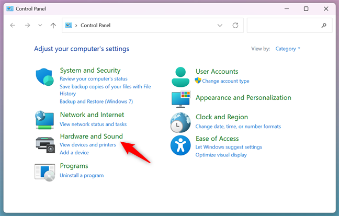Click Review your computer's status
Image resolution: width=339 pixels, height=216 pixels.
click(x=94, y=78)
